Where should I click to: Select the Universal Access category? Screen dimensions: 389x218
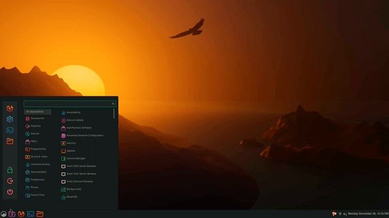[x=38, y=164]
